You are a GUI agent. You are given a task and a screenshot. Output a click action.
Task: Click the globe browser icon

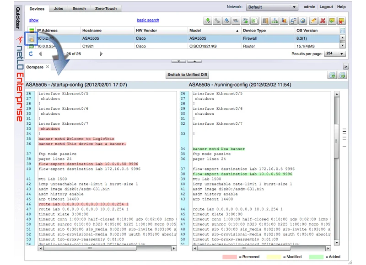tap(303, 21)
